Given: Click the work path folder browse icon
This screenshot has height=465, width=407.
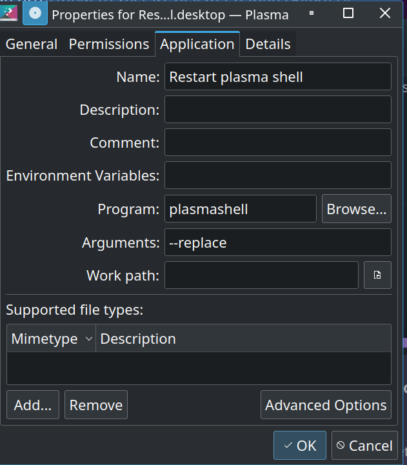Looking at the screenshot, I should (377, 275).
